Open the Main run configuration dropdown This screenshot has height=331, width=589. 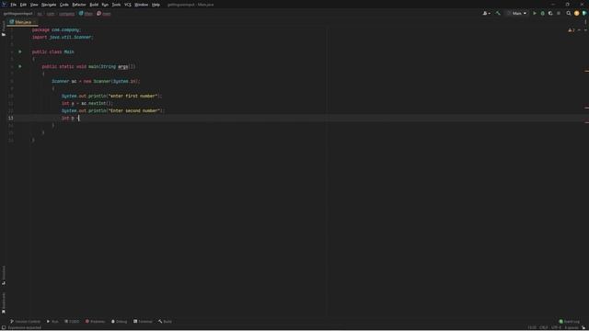coord(517,13)
